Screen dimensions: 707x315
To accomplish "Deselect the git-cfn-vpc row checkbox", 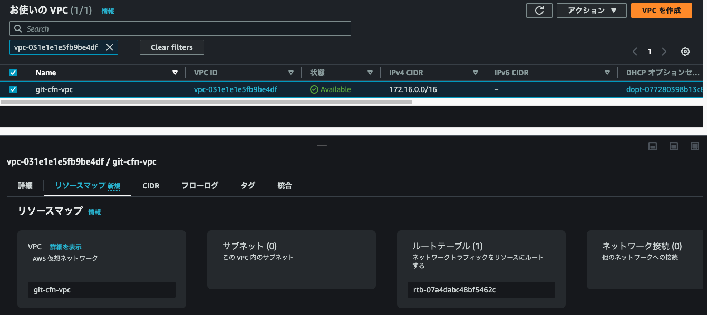I will 13,89.
